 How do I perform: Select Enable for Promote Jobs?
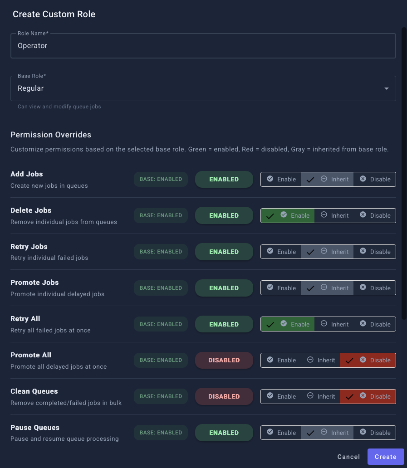tap(281, 288)
